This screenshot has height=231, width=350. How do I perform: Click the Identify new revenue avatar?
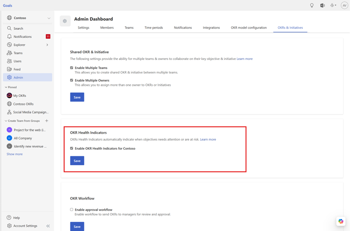pos(9,146)
